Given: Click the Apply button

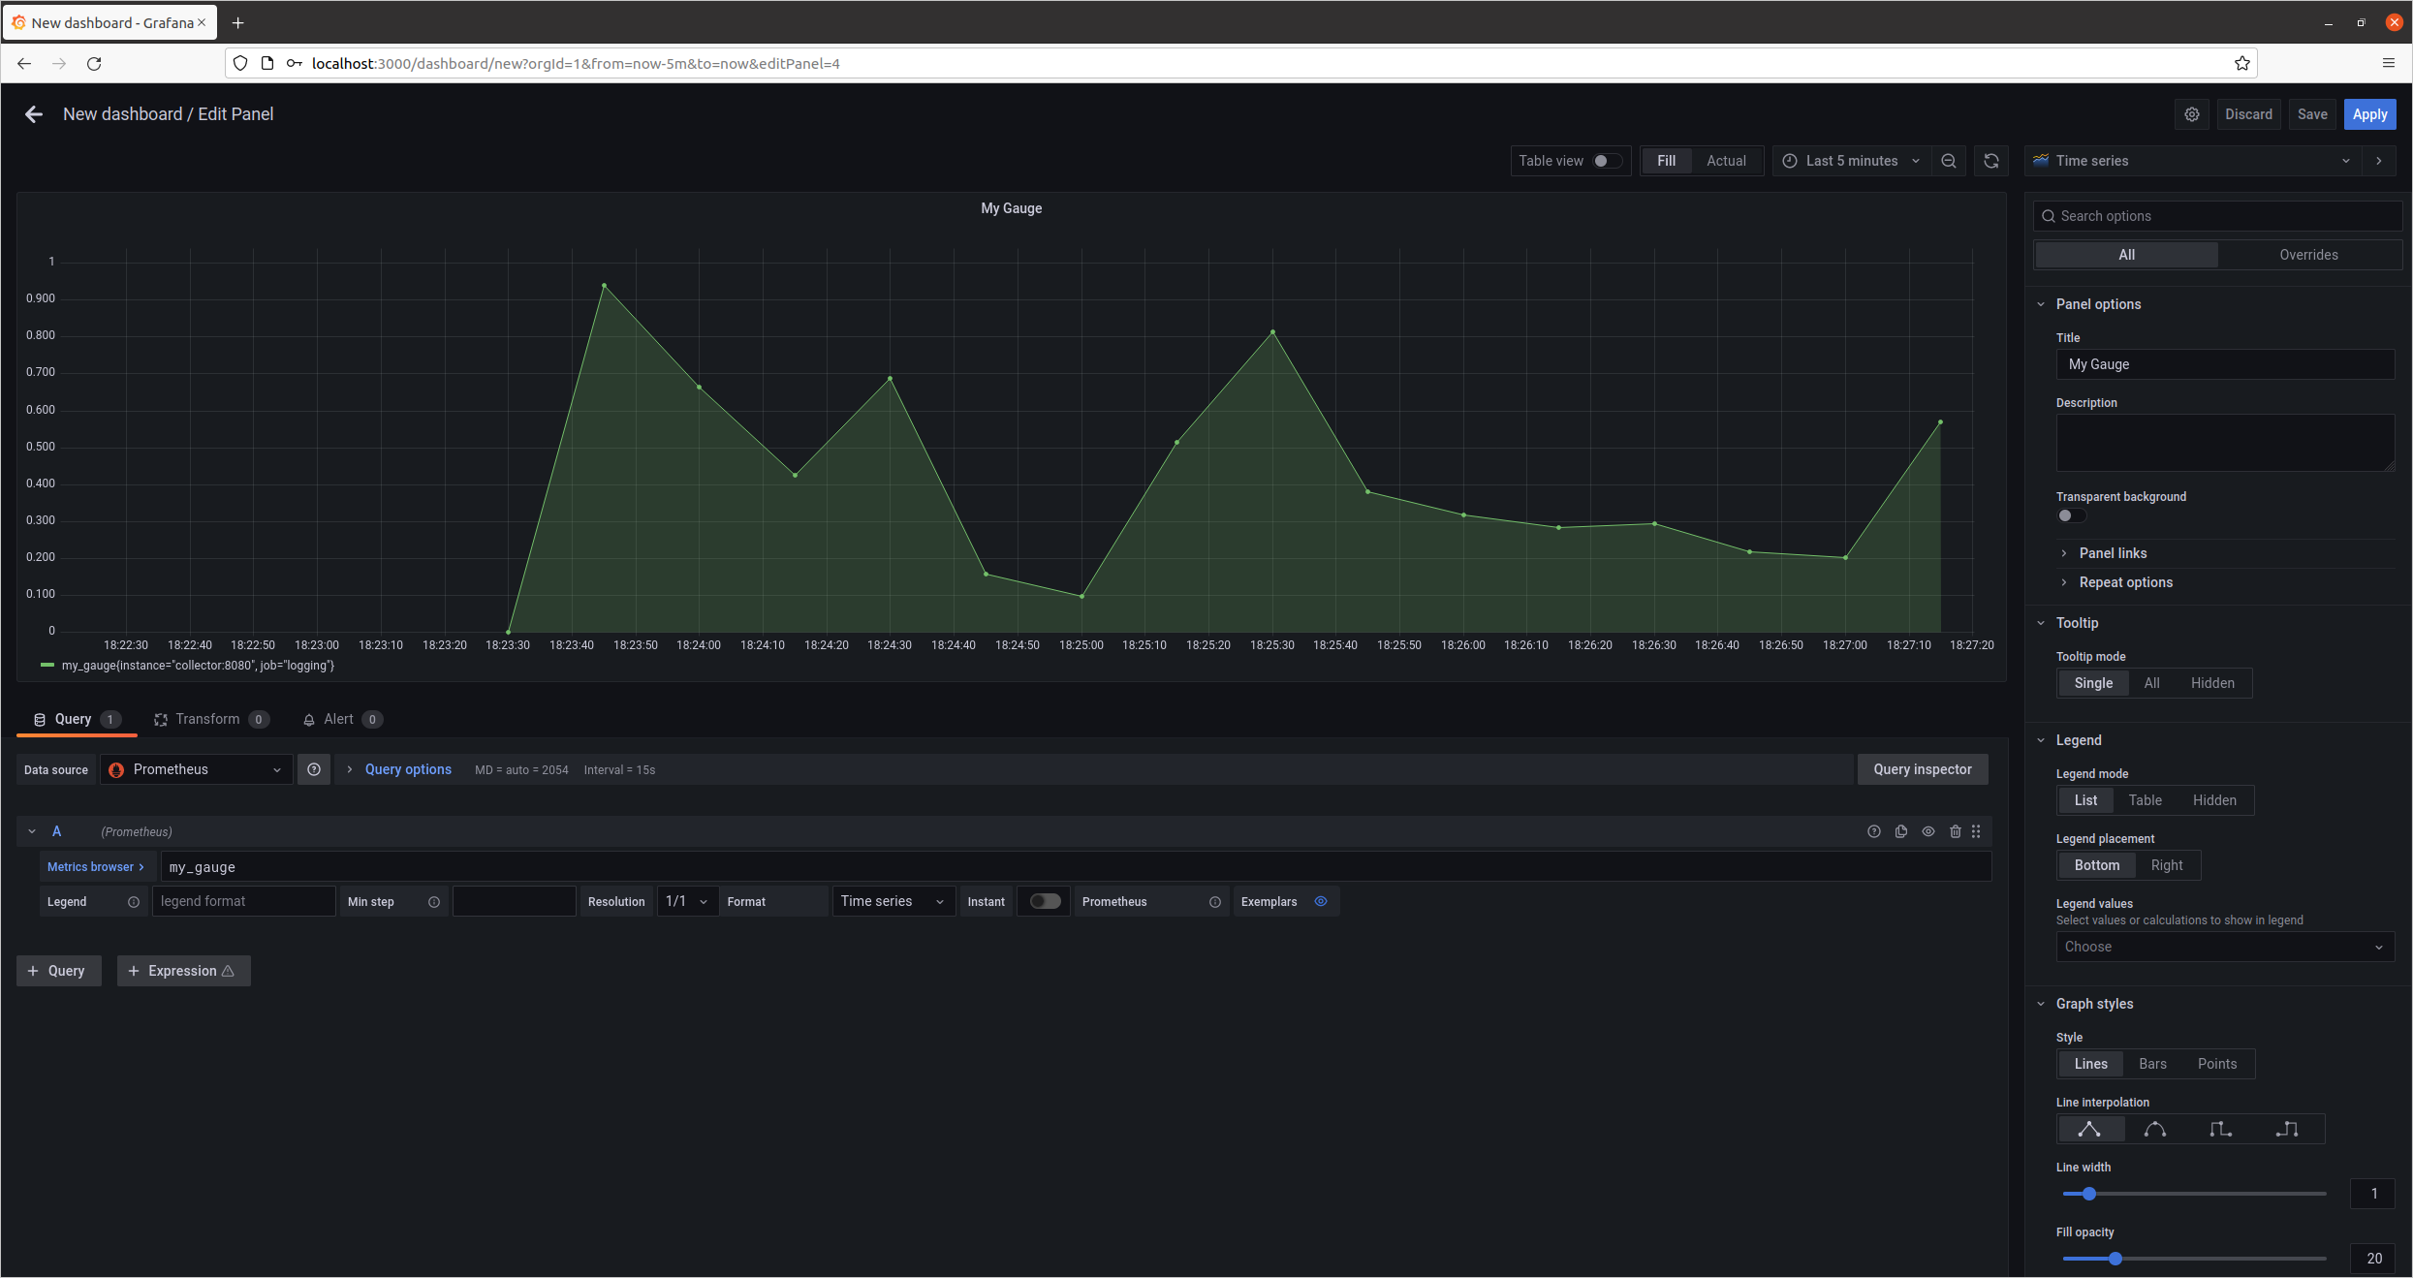Looking at the screenshot, I should click(x=2369, y=114).
